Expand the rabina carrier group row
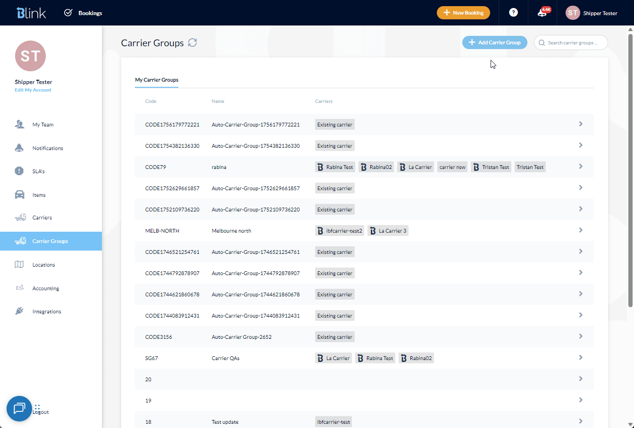634x428 pixels. tap(581, 167)
